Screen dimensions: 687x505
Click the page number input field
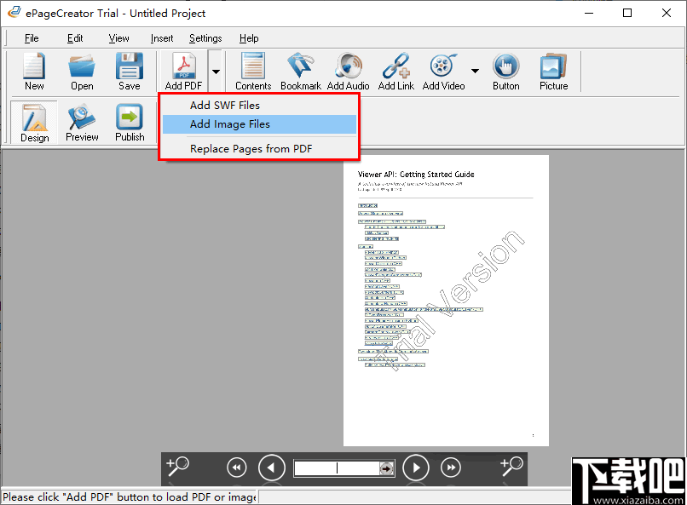click(337, 468)
